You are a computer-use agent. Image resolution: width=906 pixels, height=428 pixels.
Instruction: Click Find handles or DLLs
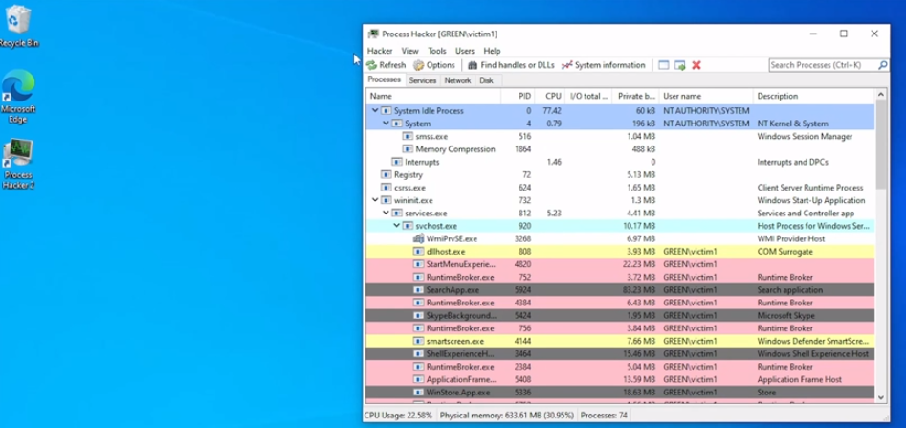pyautogui.click(x=511, y=65)
